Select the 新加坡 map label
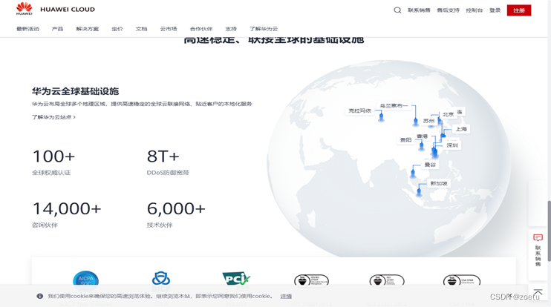The width and height of the screenshot is (551, 307). (439, 183)
